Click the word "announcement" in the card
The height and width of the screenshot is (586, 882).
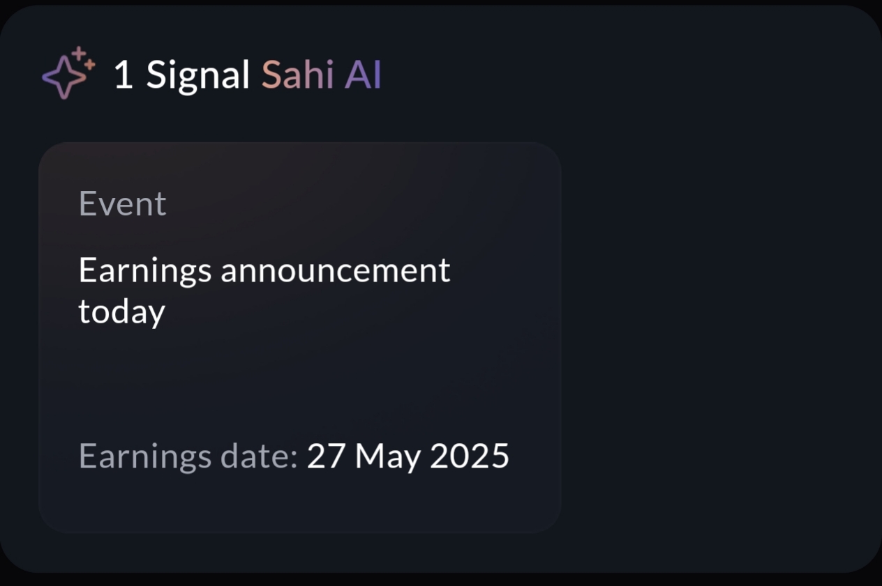coord(336,270)
